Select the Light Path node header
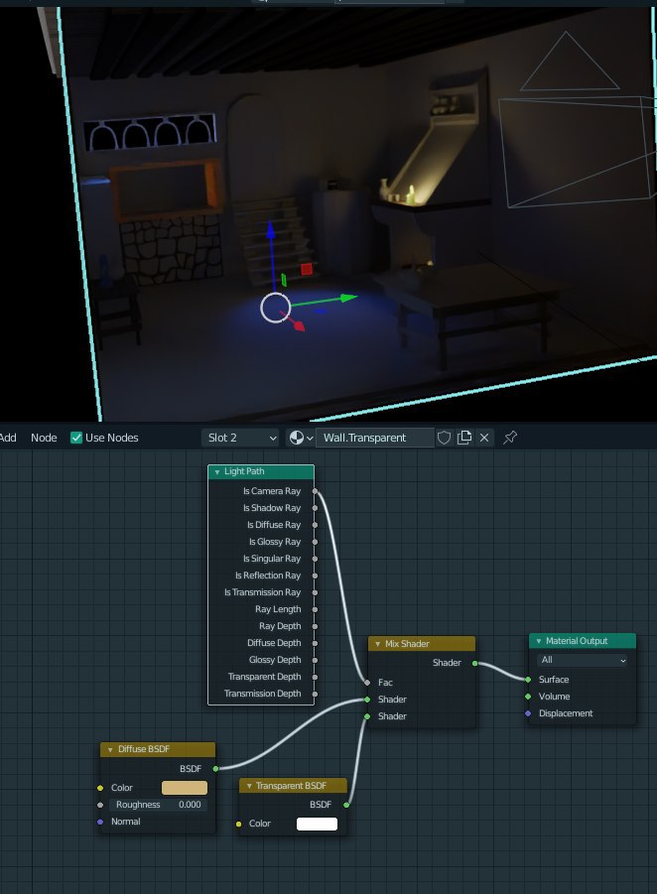Screen dimensions: 657x894 [261, 471]
